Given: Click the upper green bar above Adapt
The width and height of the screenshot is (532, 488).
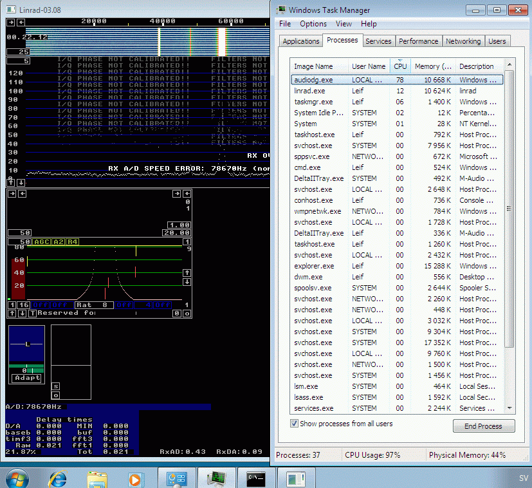Looking at the screenshot, I should tap(26, 366).
